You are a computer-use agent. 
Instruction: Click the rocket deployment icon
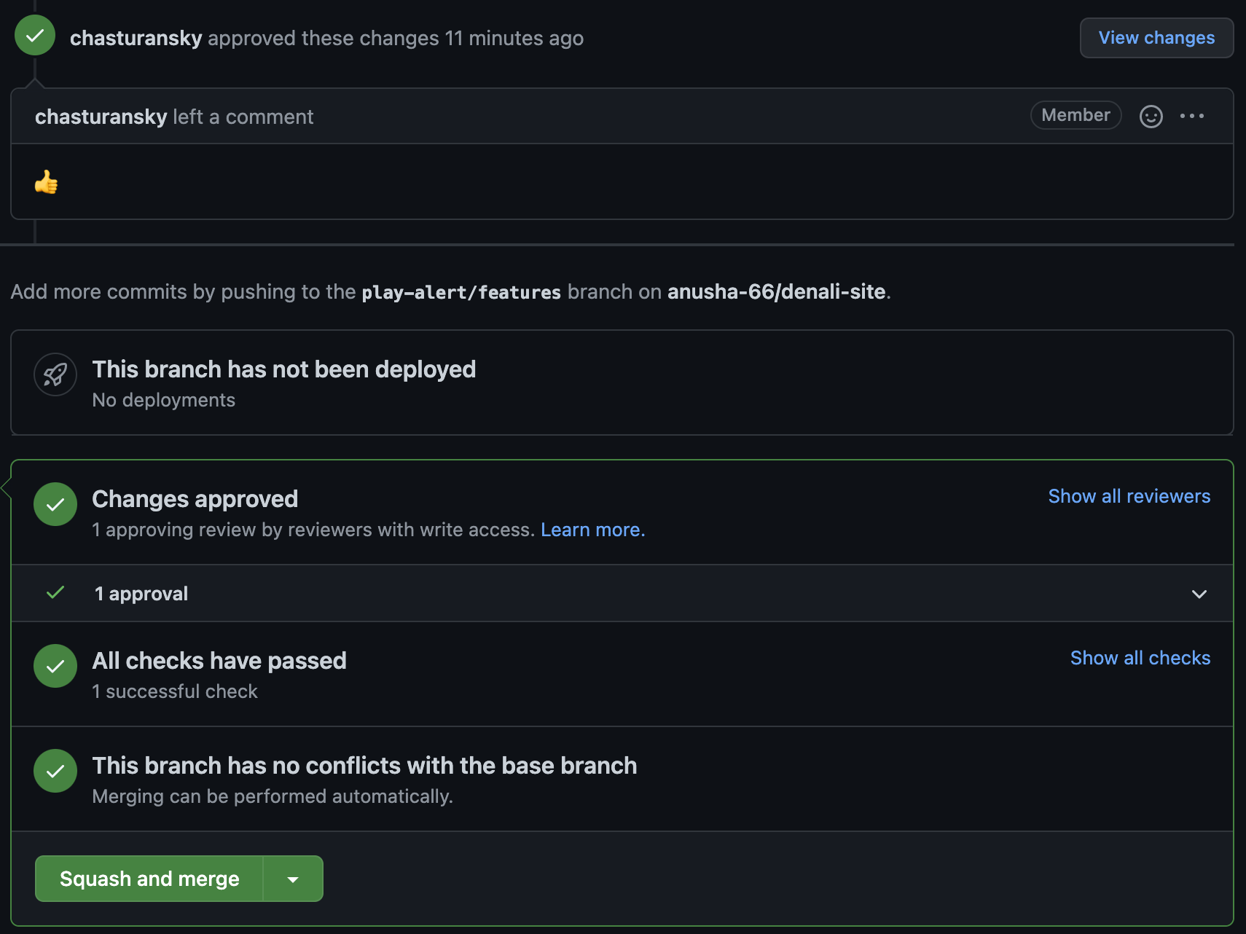click(55, 374)
